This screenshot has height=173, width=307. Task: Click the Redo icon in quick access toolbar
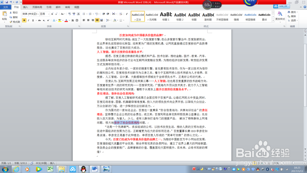point(17,2)
